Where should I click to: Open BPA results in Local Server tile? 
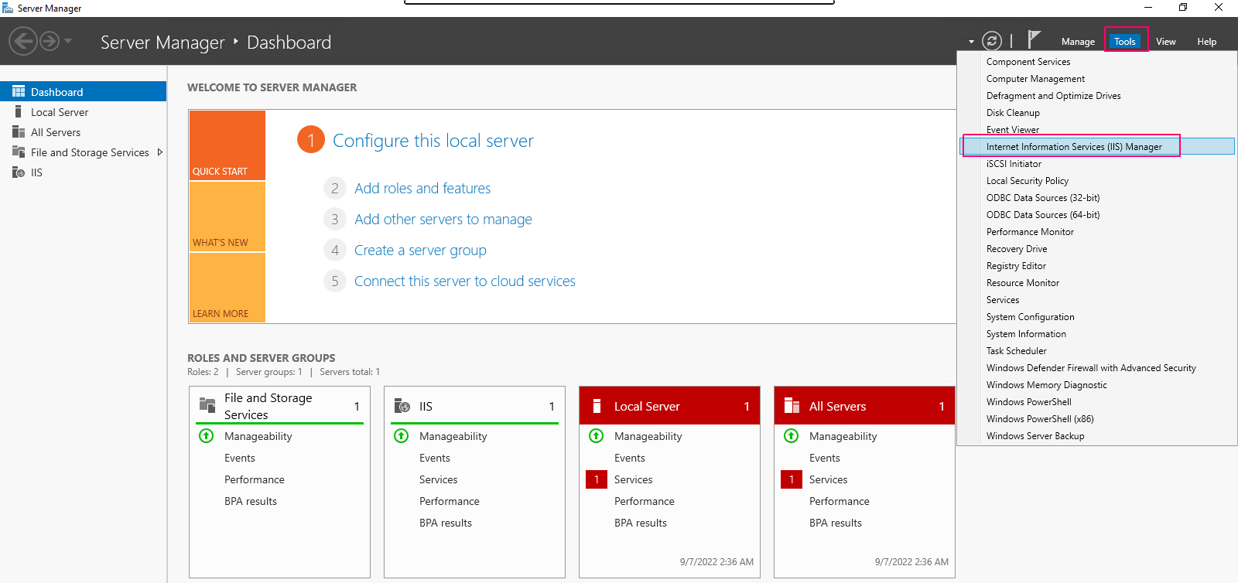coord(641,523)
